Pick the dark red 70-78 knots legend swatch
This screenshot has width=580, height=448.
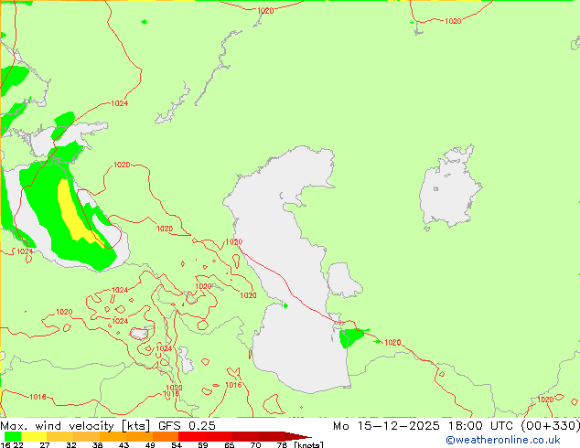(271, 436)
